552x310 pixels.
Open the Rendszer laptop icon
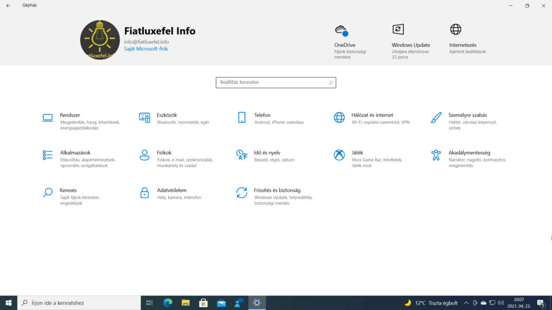pos(47,118)
